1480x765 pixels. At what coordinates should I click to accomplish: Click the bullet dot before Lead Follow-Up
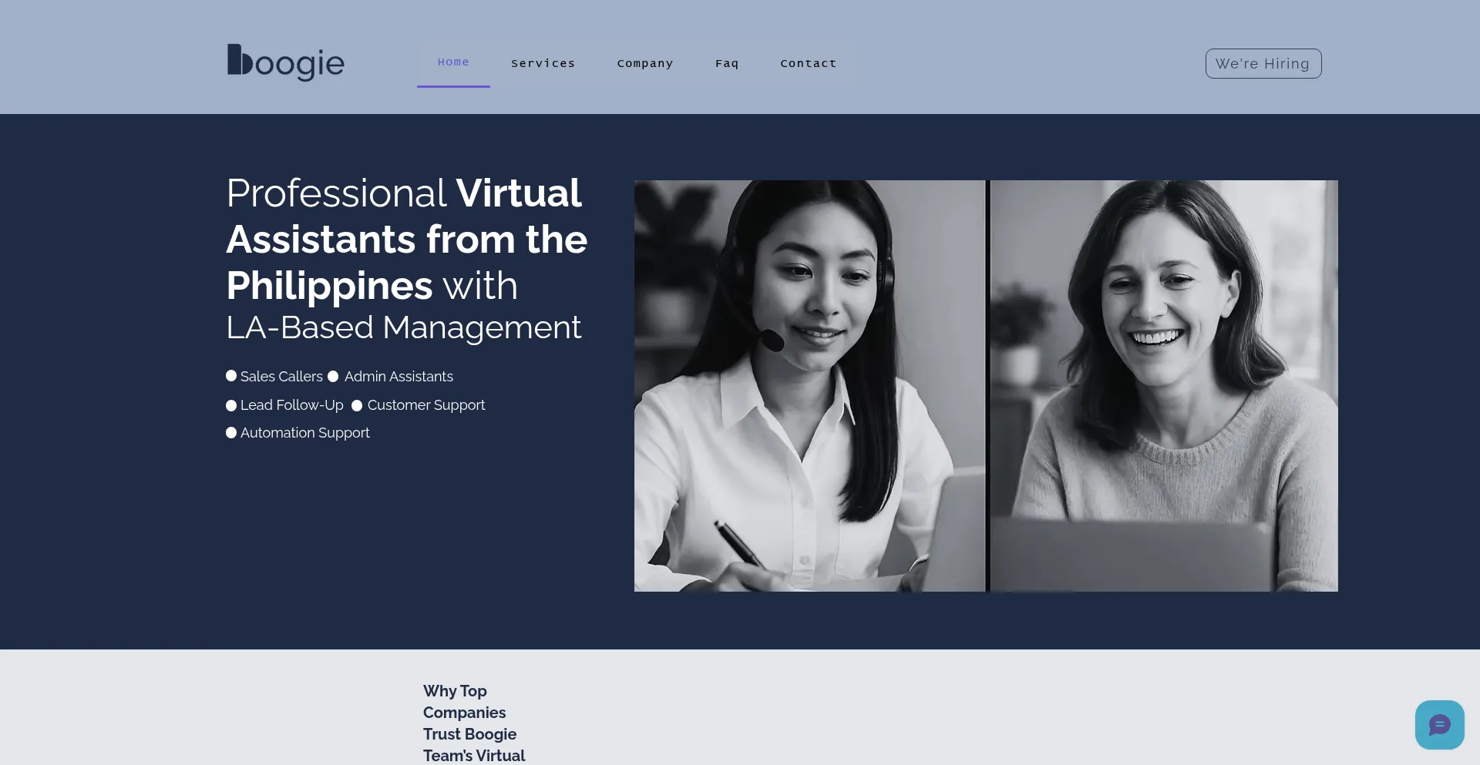pyautogui.click(x=231, y=405)
